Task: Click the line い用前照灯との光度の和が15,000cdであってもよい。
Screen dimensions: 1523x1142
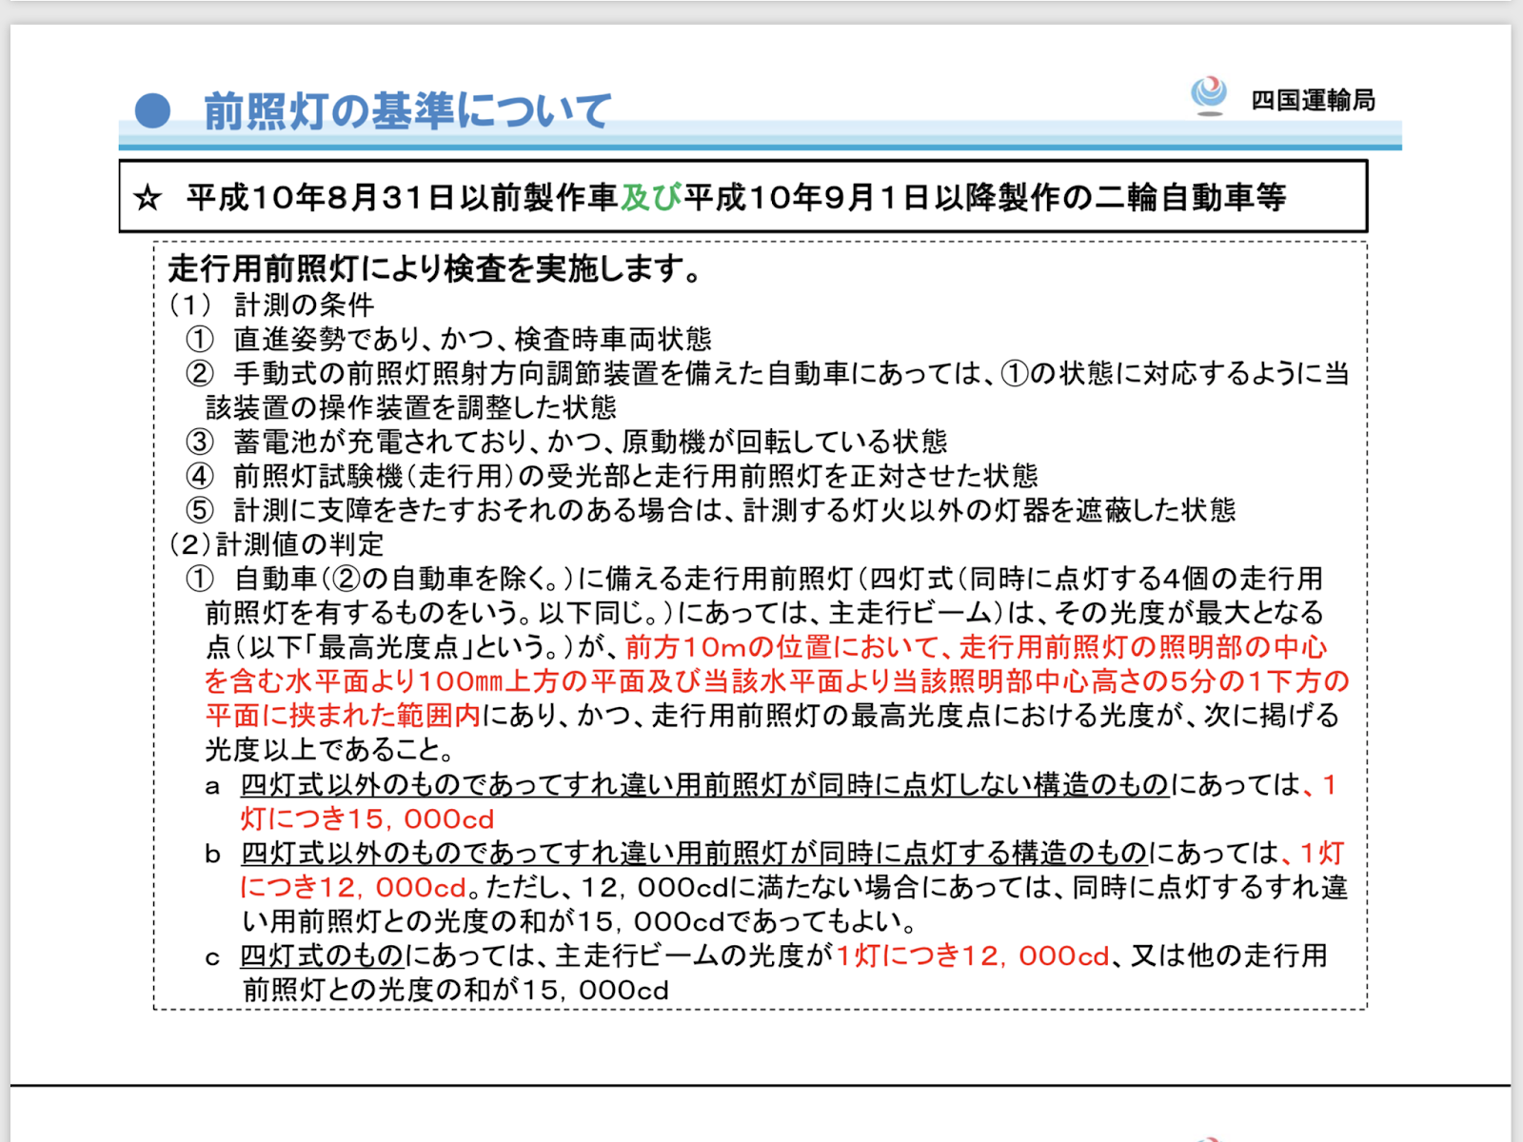Action: click(579, 922)
